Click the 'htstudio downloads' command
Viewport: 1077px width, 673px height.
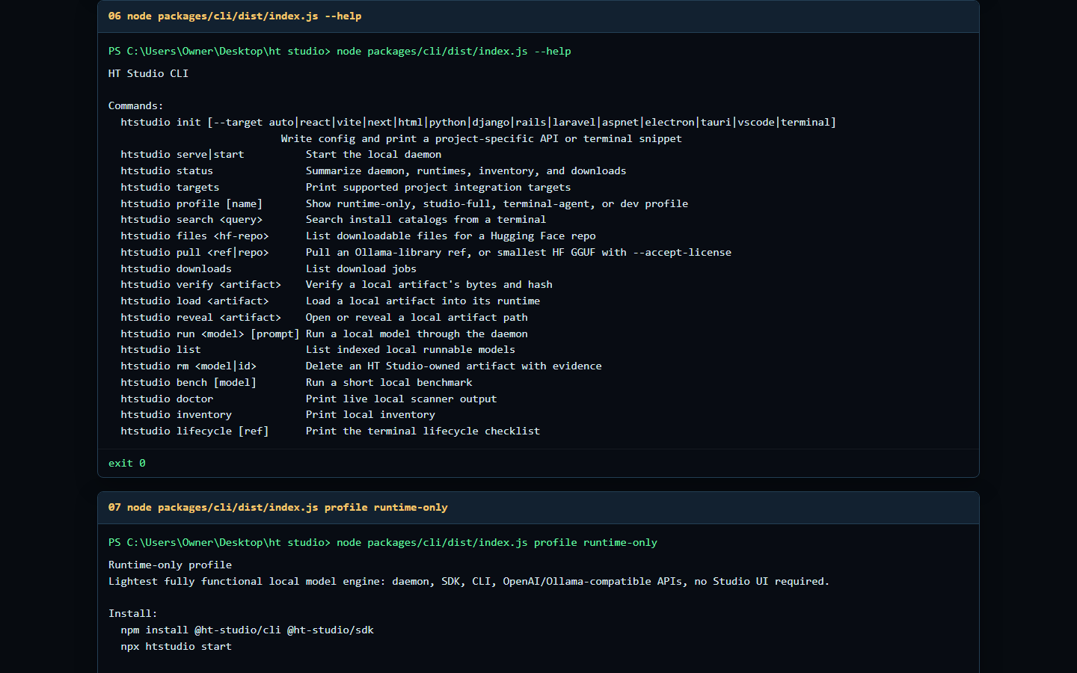tap(176, 268)
